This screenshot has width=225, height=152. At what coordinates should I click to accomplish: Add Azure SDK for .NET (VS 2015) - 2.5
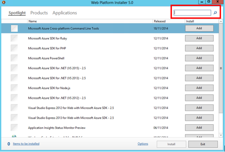pyautogui.click(x=199, y=68)
